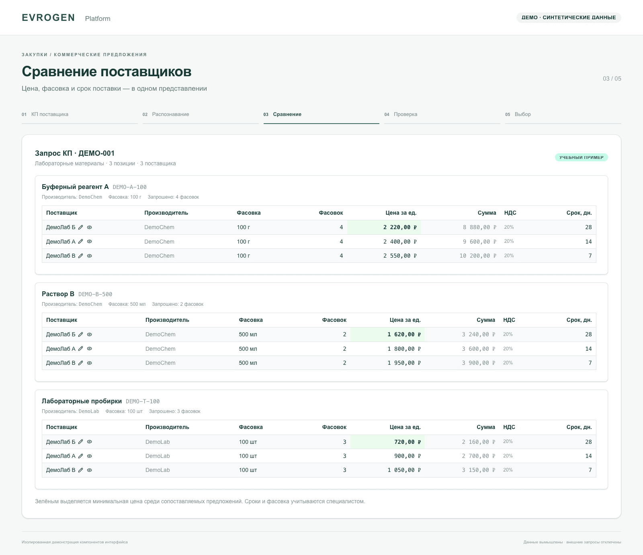Click Цена за ед. header in Буферный реагент A table
The height and width of the screenshot is (555, 643).
[401, 213]
